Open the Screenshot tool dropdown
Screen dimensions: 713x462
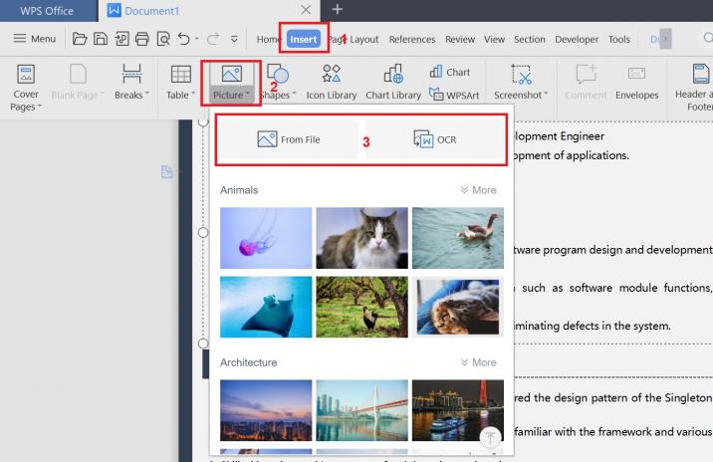(521, 82)
